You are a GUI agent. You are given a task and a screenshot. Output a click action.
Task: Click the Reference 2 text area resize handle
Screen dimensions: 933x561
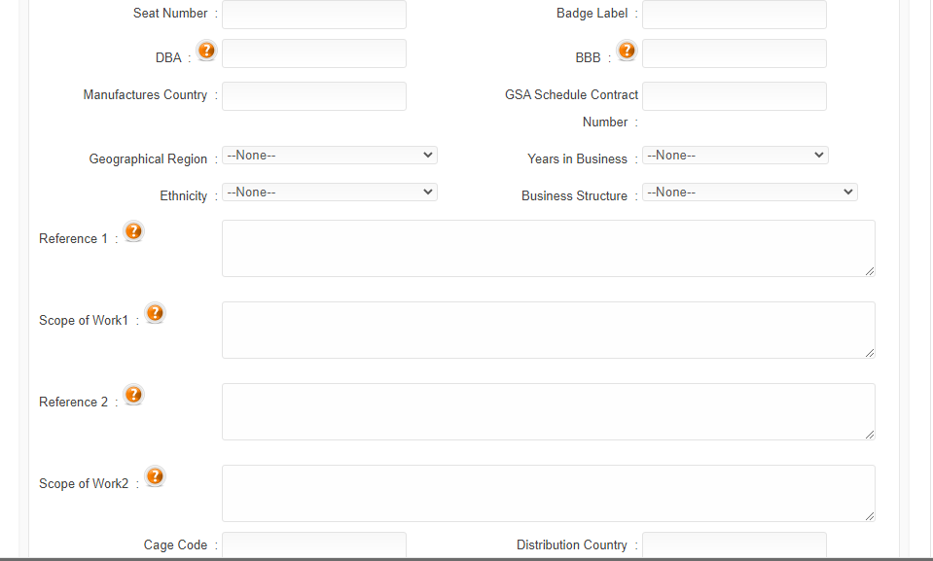pyautogui.click(x=870, y=435)
